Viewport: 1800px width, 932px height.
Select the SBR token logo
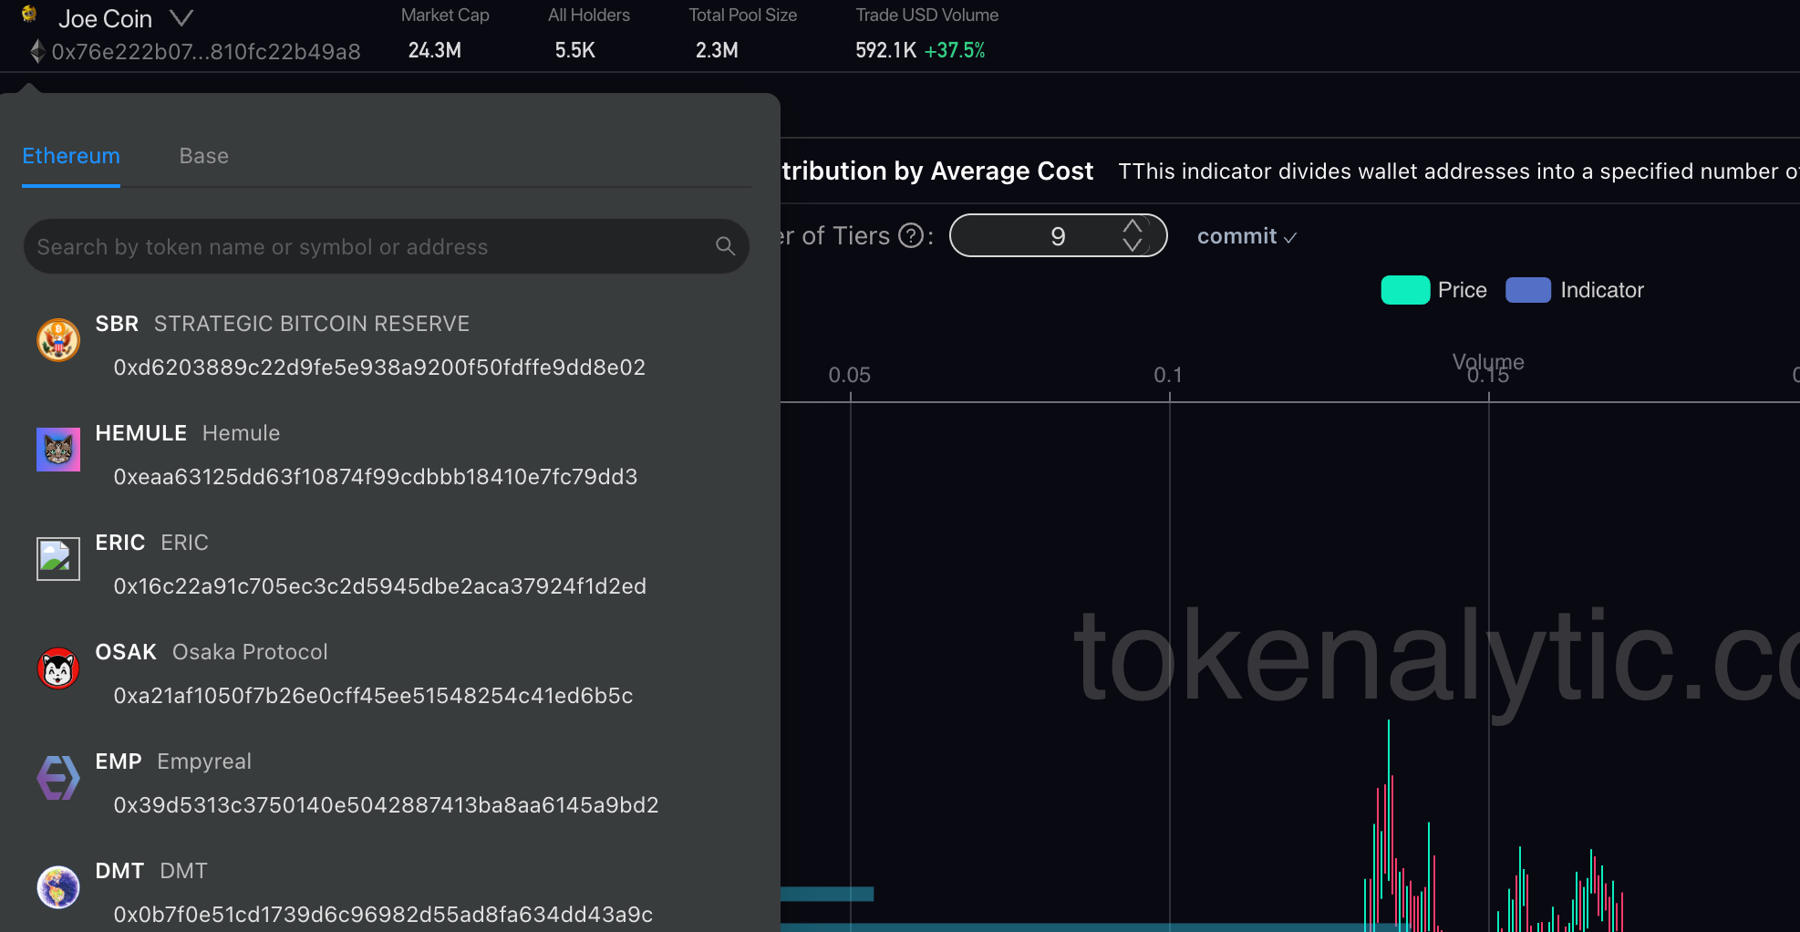click(58, 340)
